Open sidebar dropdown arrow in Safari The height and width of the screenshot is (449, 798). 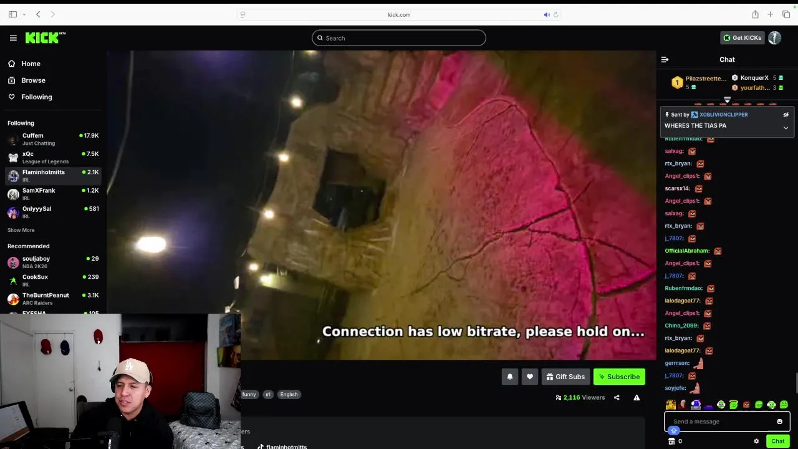coord(24,14)
